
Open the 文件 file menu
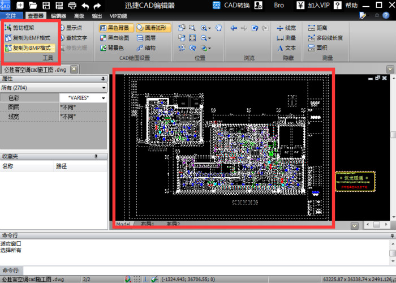(x=11, y=16)
